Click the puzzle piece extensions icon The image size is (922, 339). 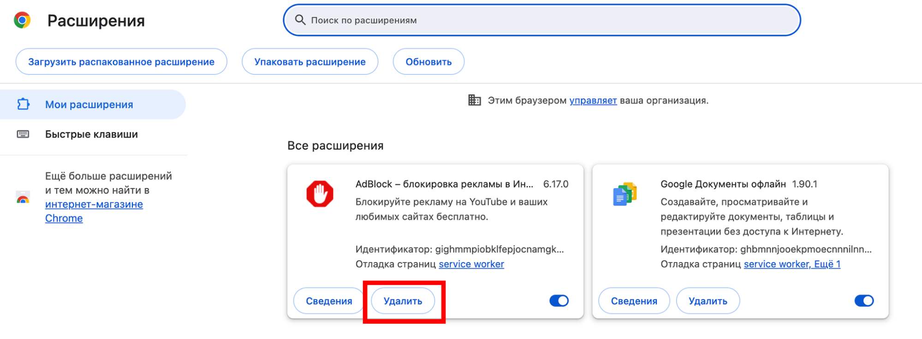[x=24, y=104]
